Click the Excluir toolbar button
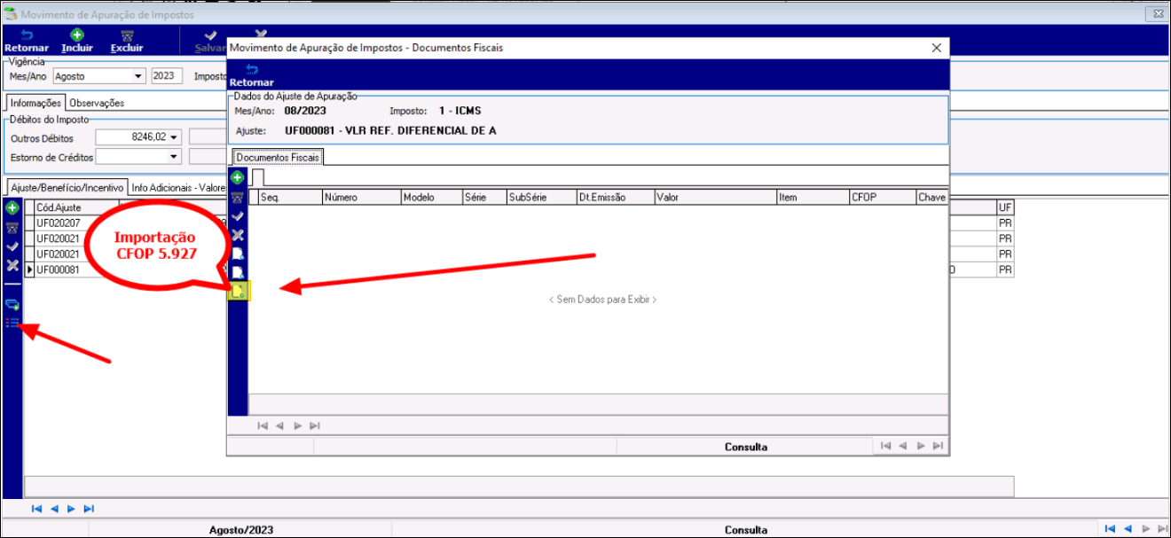The height and width of the screenshot is (538, 1171). pos(127,41)
